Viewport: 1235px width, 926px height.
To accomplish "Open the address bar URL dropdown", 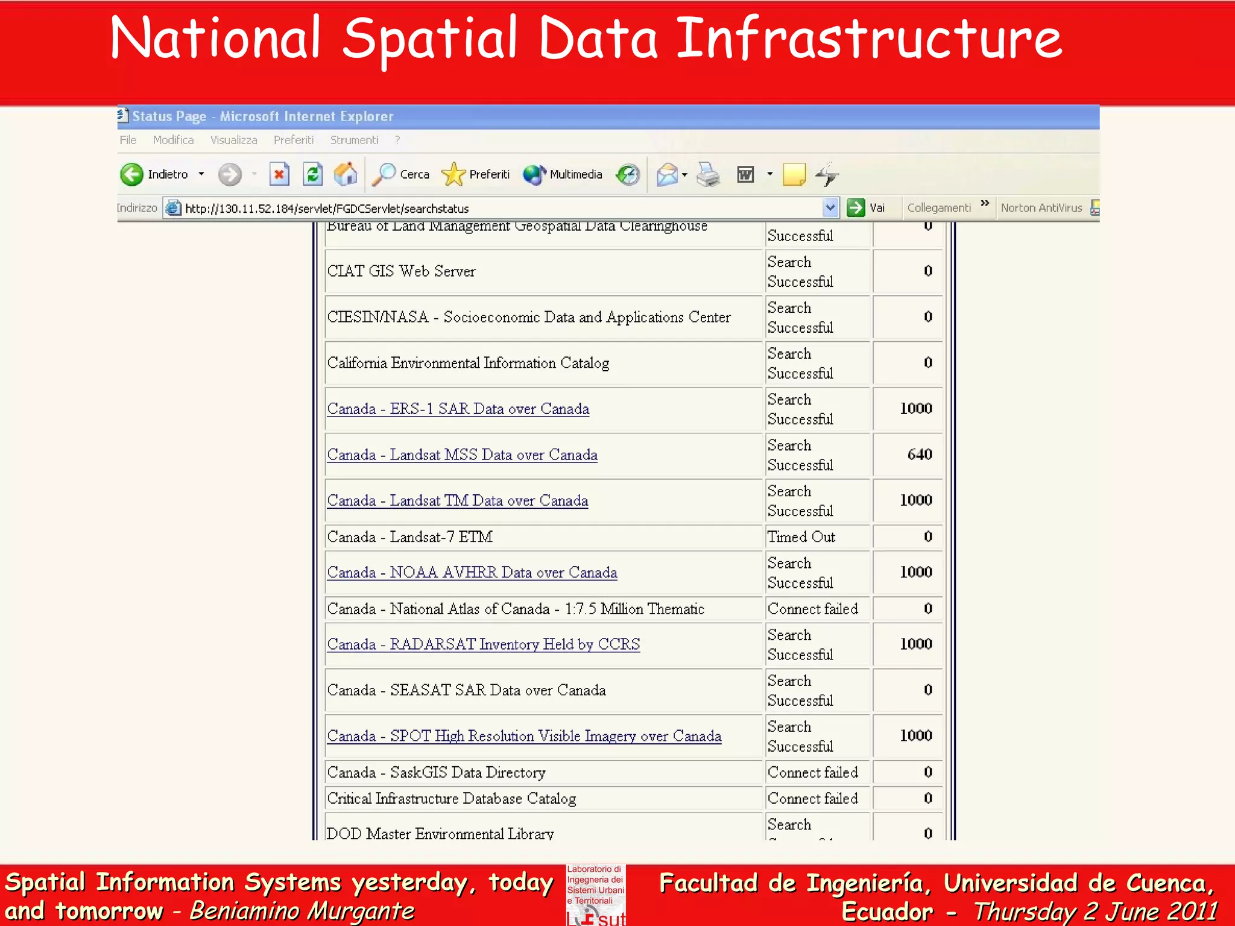I will (830, 208).
